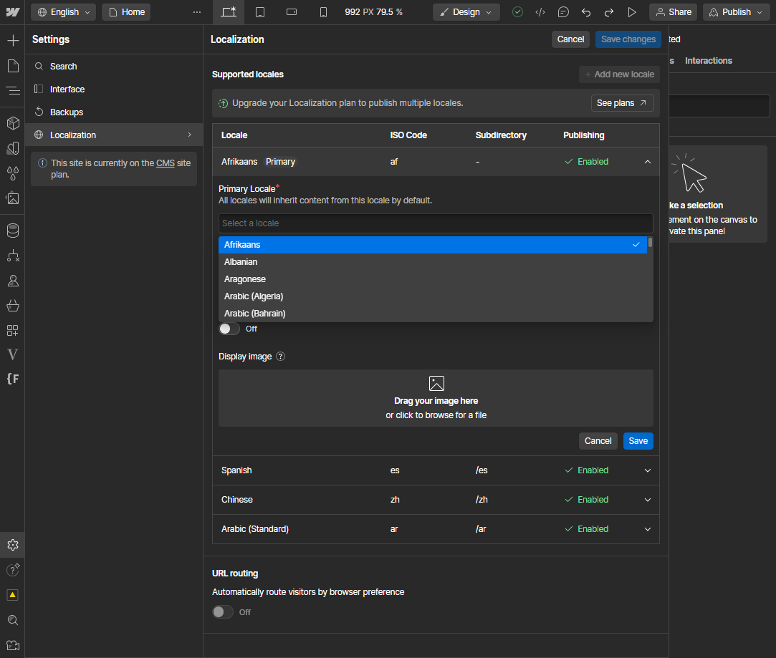Toggle preview mode with the play icon
The height and width of the screenshot is (658, 776).
632,11
